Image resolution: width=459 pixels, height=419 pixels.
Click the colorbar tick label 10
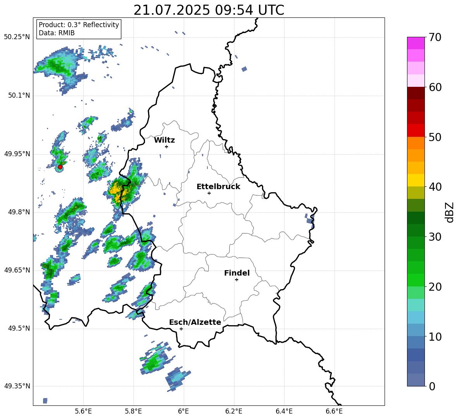point(435,336)
